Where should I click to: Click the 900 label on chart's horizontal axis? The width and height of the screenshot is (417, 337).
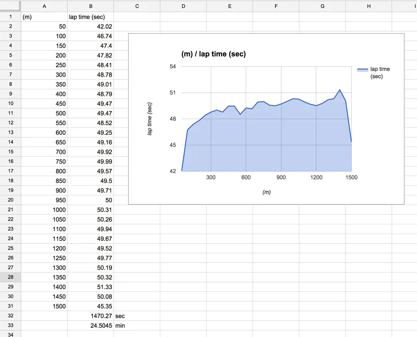[281, 177]
